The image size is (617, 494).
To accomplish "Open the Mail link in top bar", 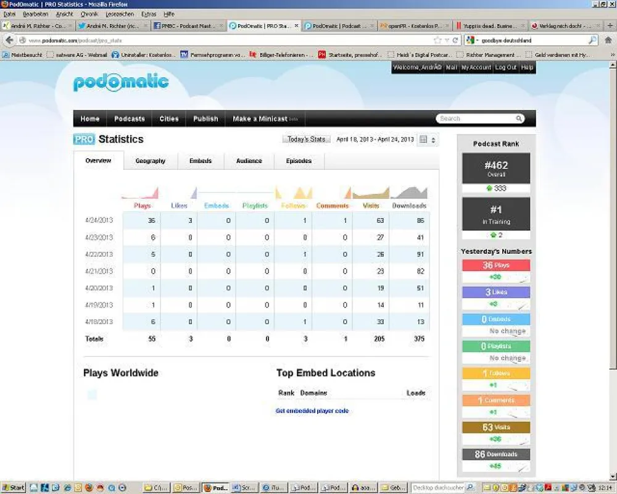I will tap(452, 67).
